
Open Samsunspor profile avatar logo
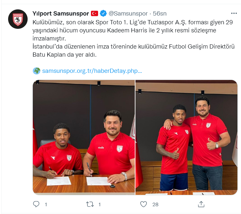coord(18,19)
